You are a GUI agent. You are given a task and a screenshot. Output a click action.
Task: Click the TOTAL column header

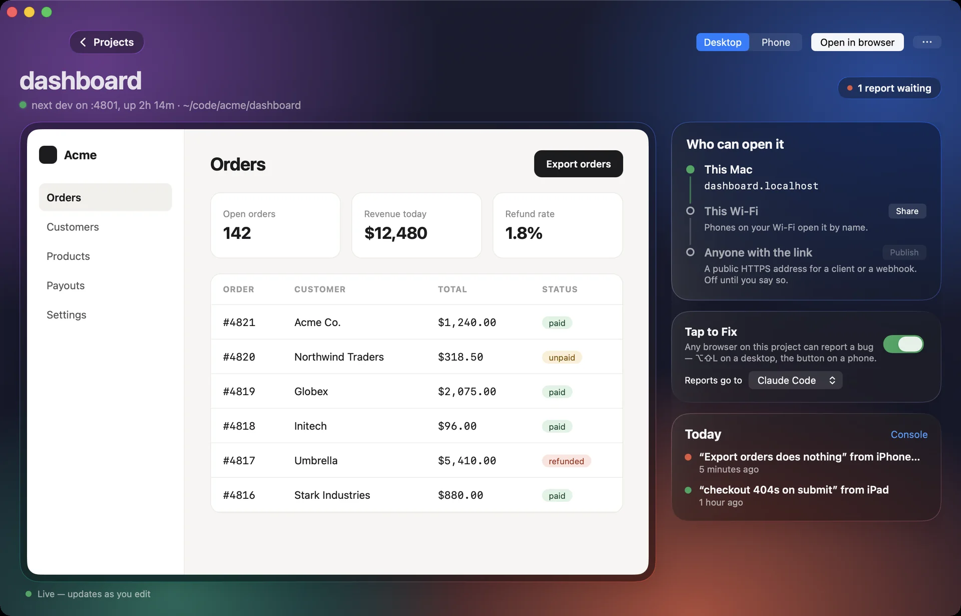click(452, 289)
